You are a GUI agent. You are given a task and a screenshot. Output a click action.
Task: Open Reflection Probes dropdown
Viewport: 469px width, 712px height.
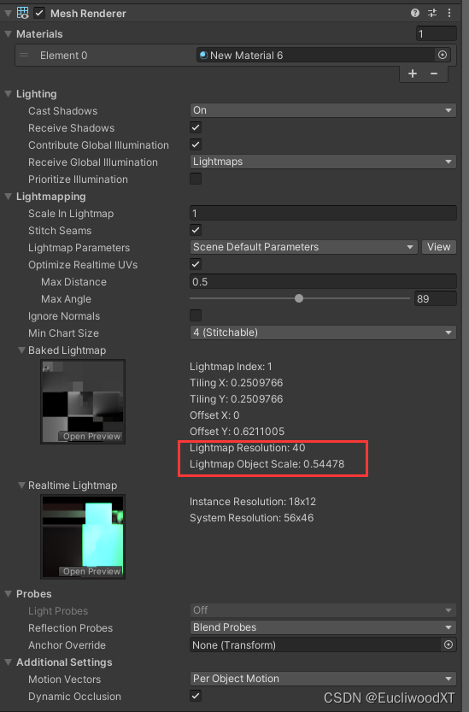323,627
